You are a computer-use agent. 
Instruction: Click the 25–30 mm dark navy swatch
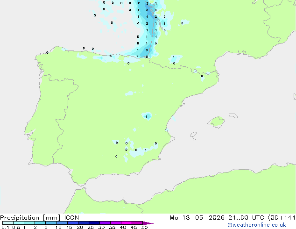[94, 223]
